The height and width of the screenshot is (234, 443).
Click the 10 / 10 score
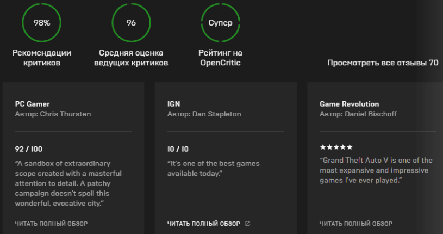(178, 149)
